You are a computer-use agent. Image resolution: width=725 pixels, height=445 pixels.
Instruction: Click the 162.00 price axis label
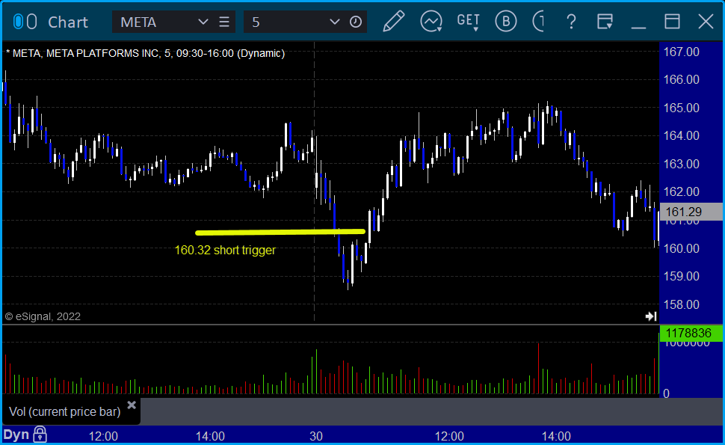coord(682,191)
